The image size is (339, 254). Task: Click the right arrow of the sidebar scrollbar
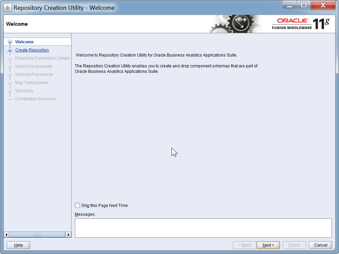coord(68,235)
